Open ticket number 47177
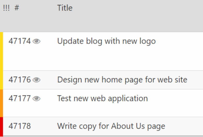203x137 pixels. click(x=20, y=99)
